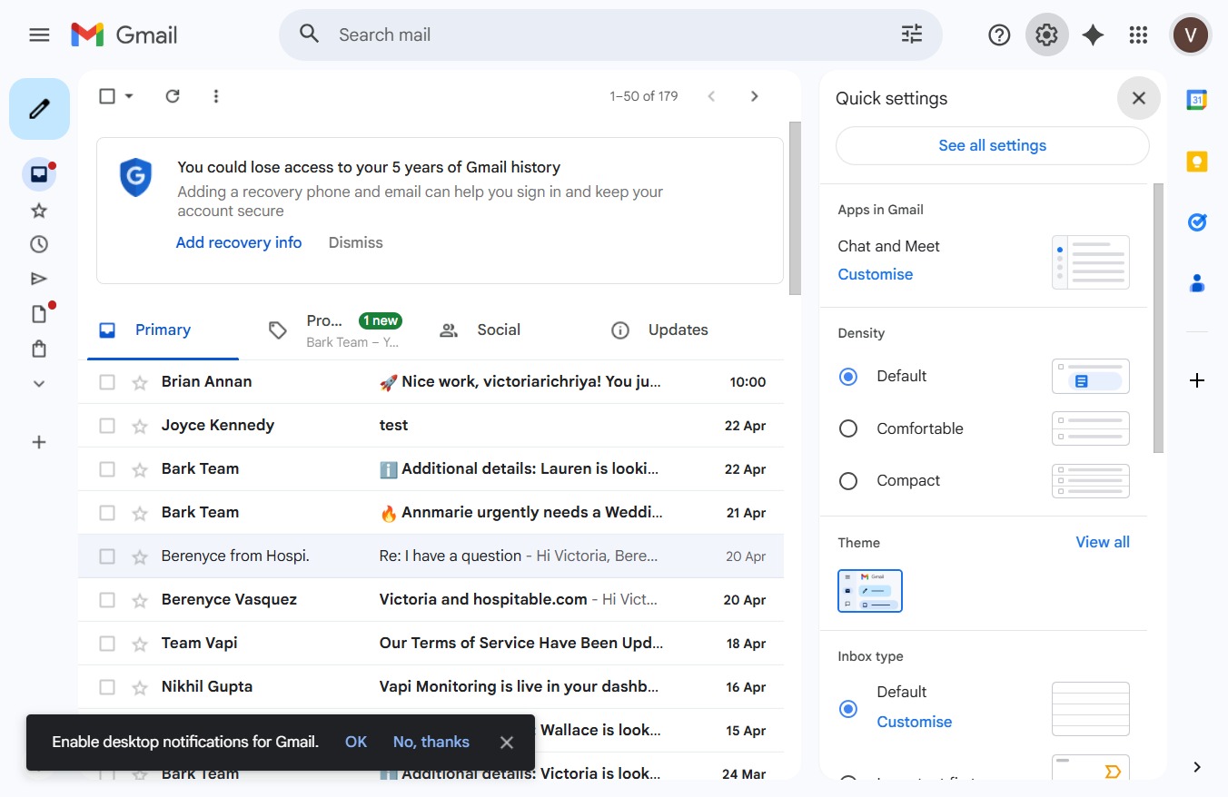Screen dimensions: 1228x797
Task: Decline notifications with No, thanks
Action: coord(431,742)
